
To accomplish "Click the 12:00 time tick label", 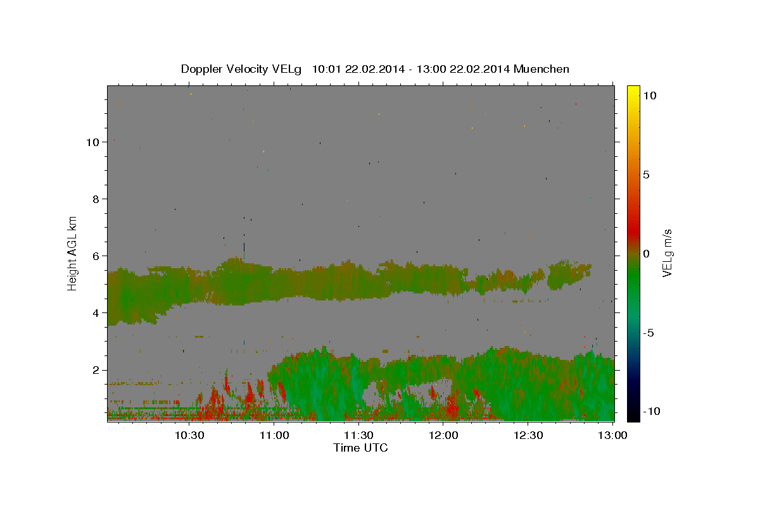I will (443, 435).
